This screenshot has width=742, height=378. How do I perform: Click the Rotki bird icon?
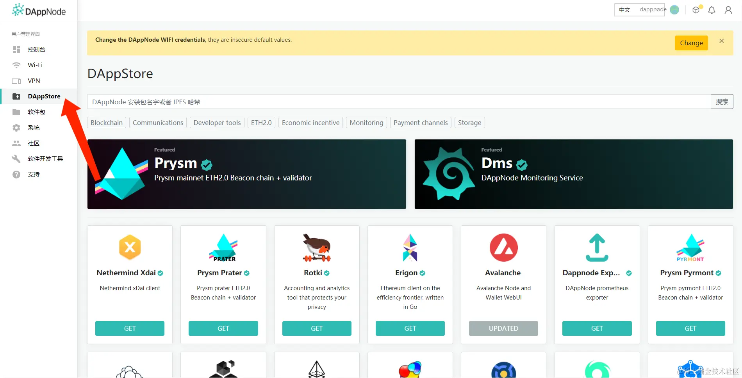click(x=317, y=248)
